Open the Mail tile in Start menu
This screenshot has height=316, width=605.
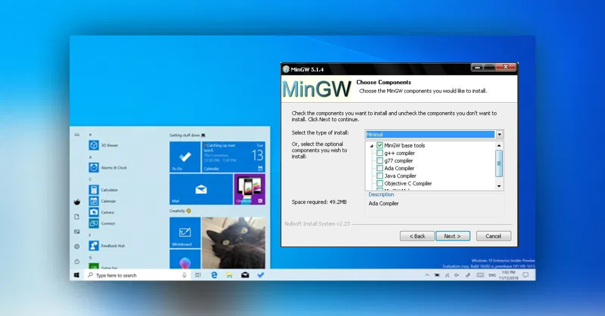pyautogui.click(x=201, y=189)
